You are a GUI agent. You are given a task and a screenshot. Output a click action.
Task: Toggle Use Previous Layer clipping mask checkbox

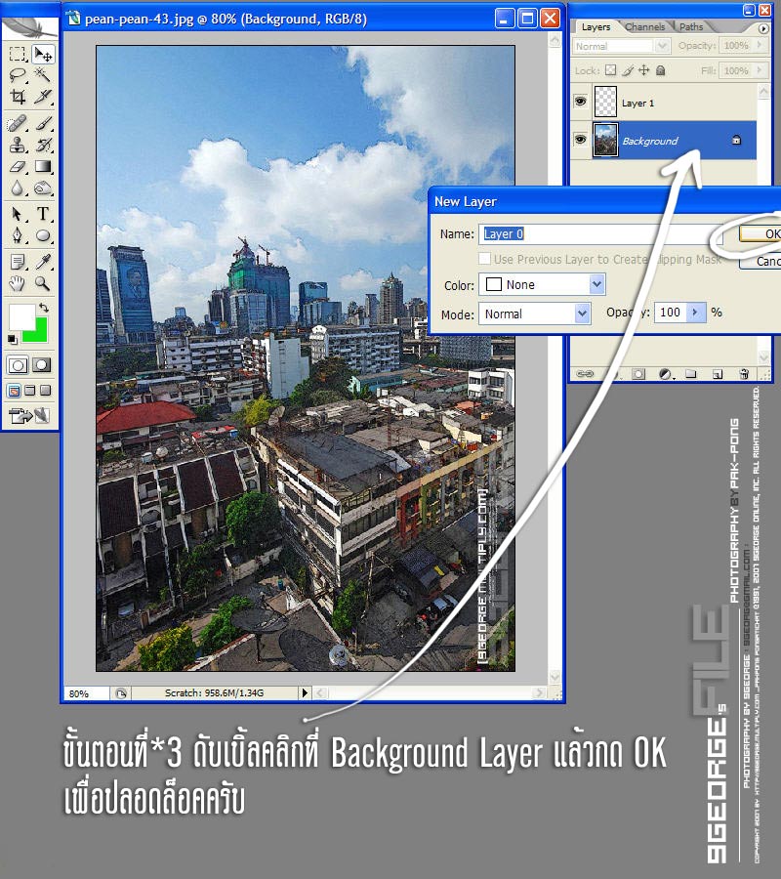coord(484,259)
